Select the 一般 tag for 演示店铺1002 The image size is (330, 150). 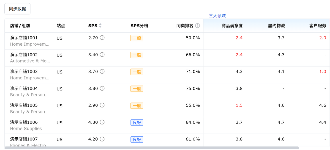(137, 55)
